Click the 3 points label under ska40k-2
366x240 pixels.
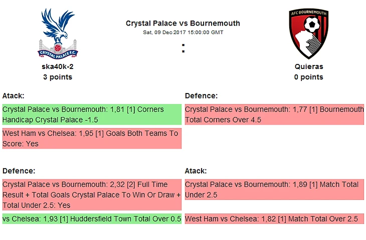[x=58, y=77]
